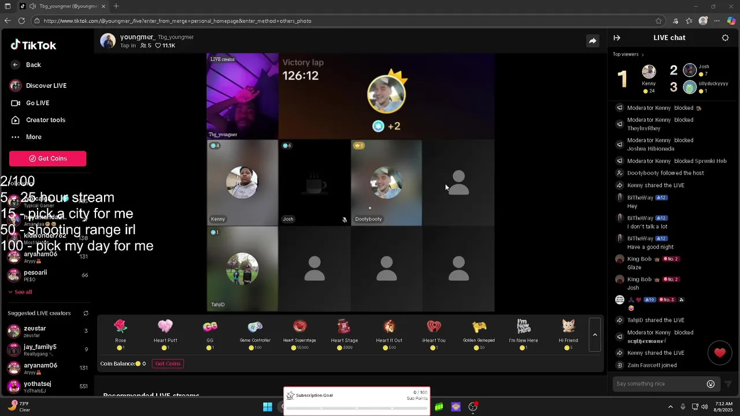The image size is (740, 416).
Task: Open the weather widget showing 73°F
Action: tap(19, 406)
